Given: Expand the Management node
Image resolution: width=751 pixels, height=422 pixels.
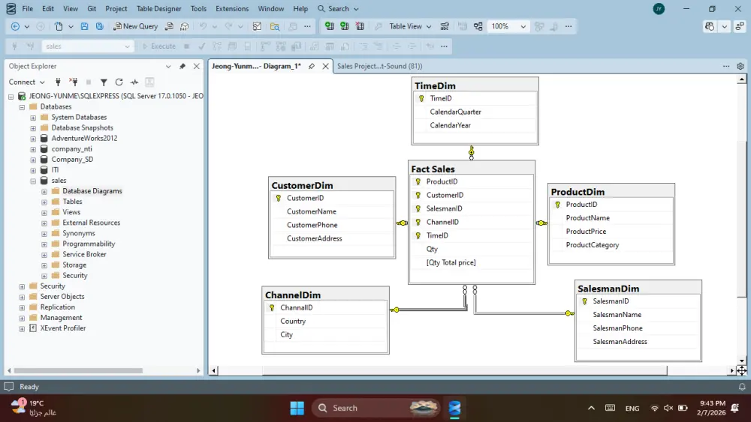Looking at the screenshot, I should point(22,318).
